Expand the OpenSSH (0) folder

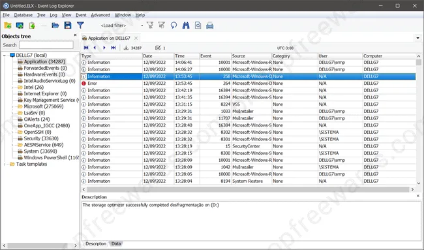[x=12, y=133]
